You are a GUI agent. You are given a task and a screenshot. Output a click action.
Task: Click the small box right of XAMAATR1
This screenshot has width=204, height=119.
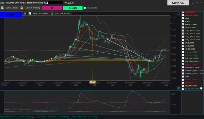point(201,88)
